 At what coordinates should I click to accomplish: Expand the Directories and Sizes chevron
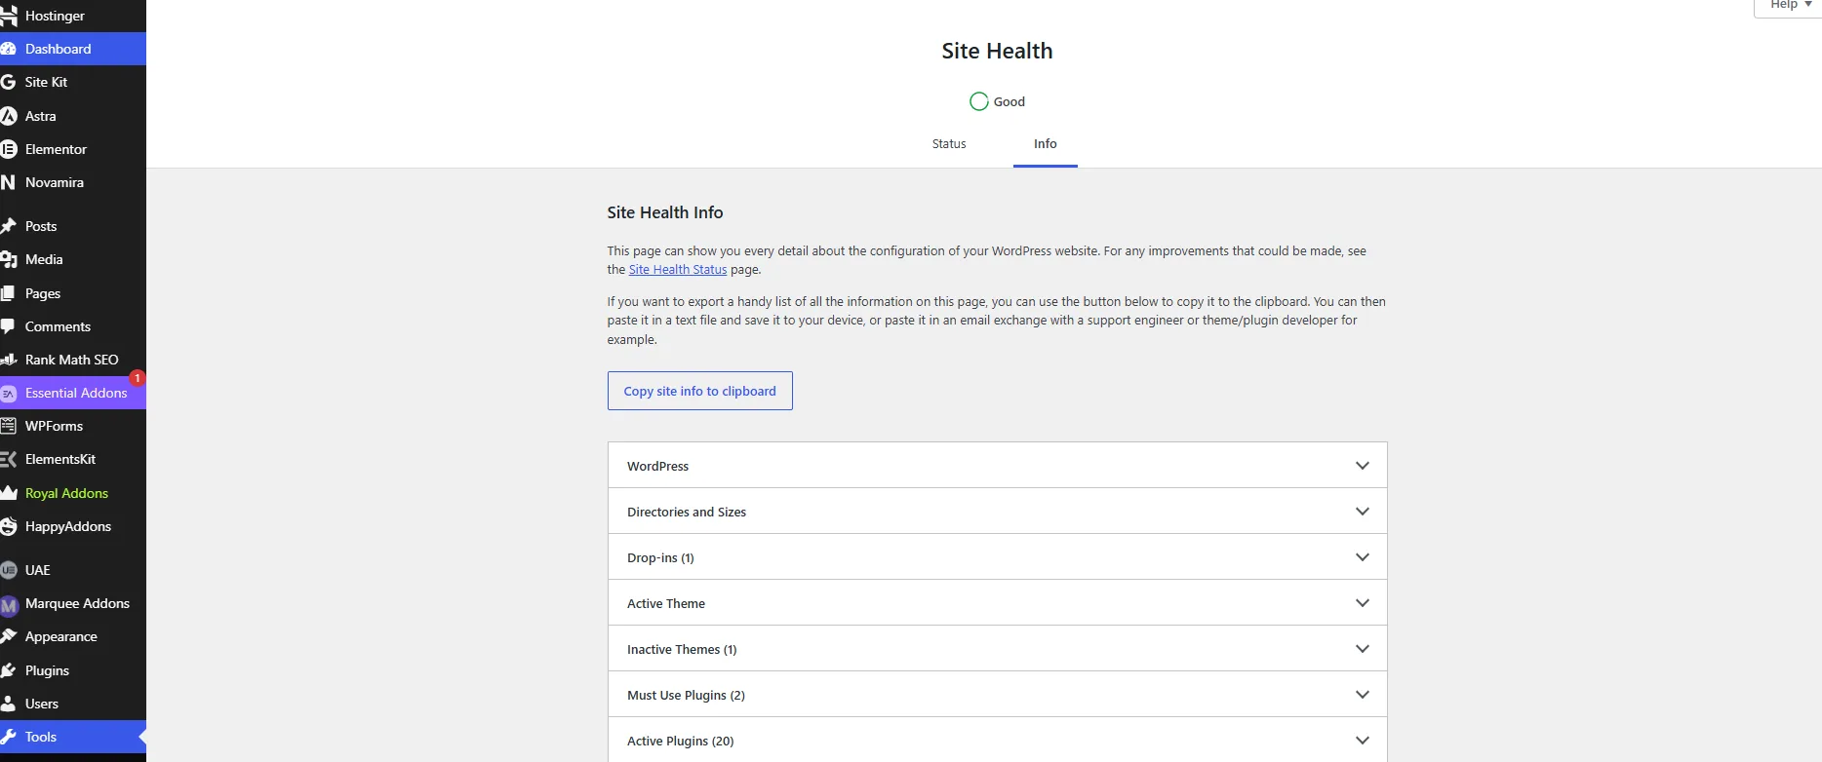pos(1363,512)
